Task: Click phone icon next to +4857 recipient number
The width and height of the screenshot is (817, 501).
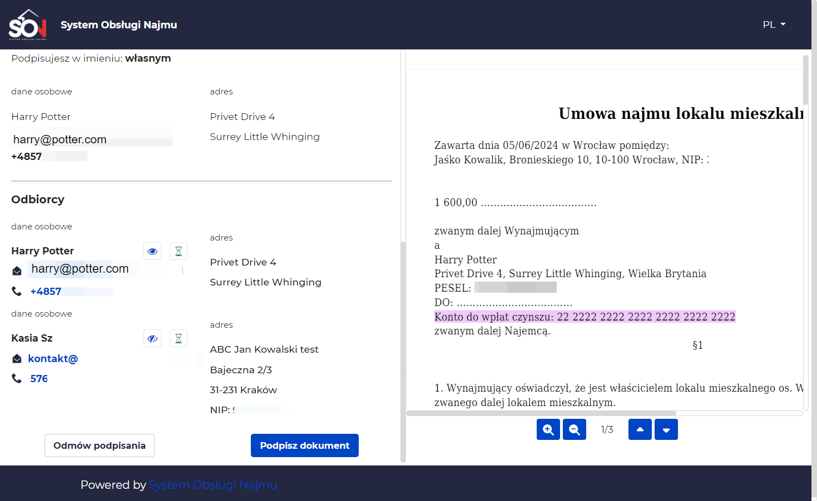Action: click(x=17, y=291)
